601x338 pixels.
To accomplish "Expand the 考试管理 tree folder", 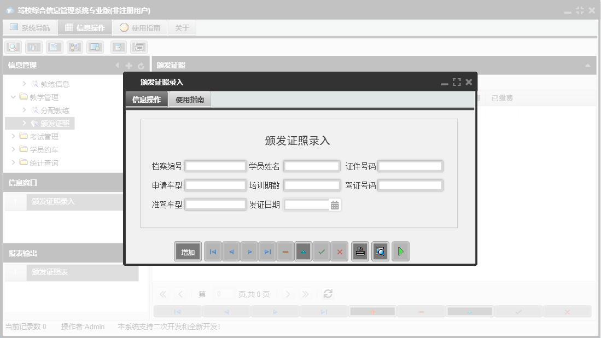I will (x=14, y=136).
